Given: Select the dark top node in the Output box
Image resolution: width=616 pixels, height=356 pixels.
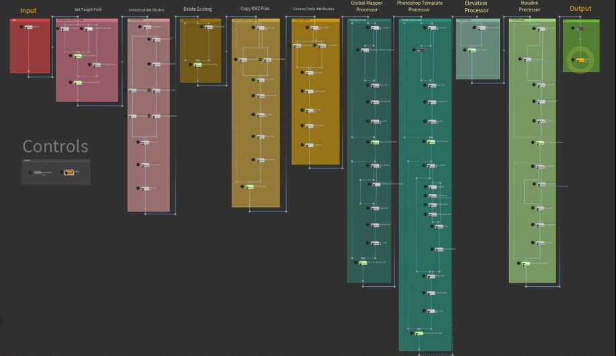Looking at the screenshot, I should (x=580, y=28).
